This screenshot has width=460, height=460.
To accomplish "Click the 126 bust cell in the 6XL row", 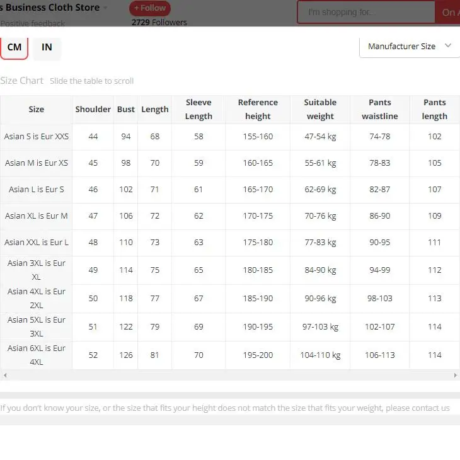I will [x=126, y=355].
